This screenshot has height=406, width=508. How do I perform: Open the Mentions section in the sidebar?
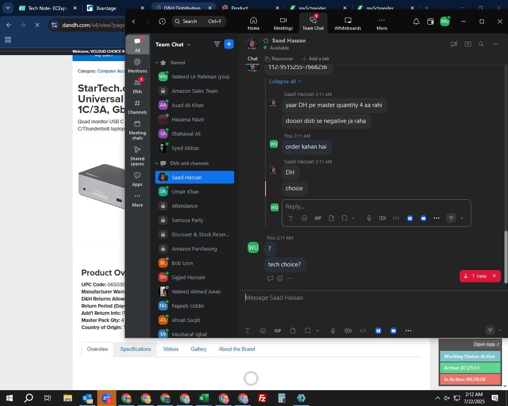click(x=137, y=66)
